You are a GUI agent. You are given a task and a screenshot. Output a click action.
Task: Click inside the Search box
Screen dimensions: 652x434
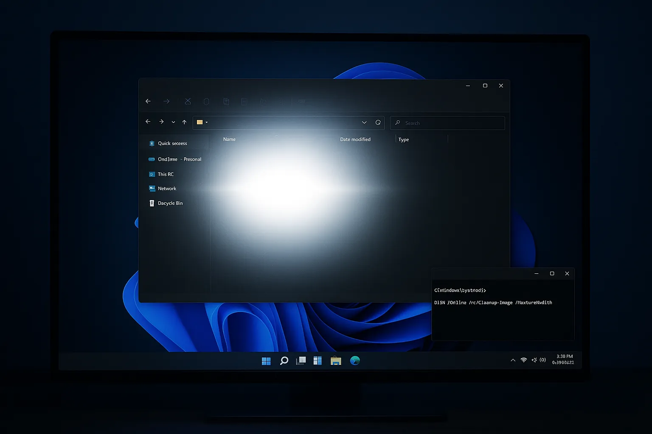[447, 123]
